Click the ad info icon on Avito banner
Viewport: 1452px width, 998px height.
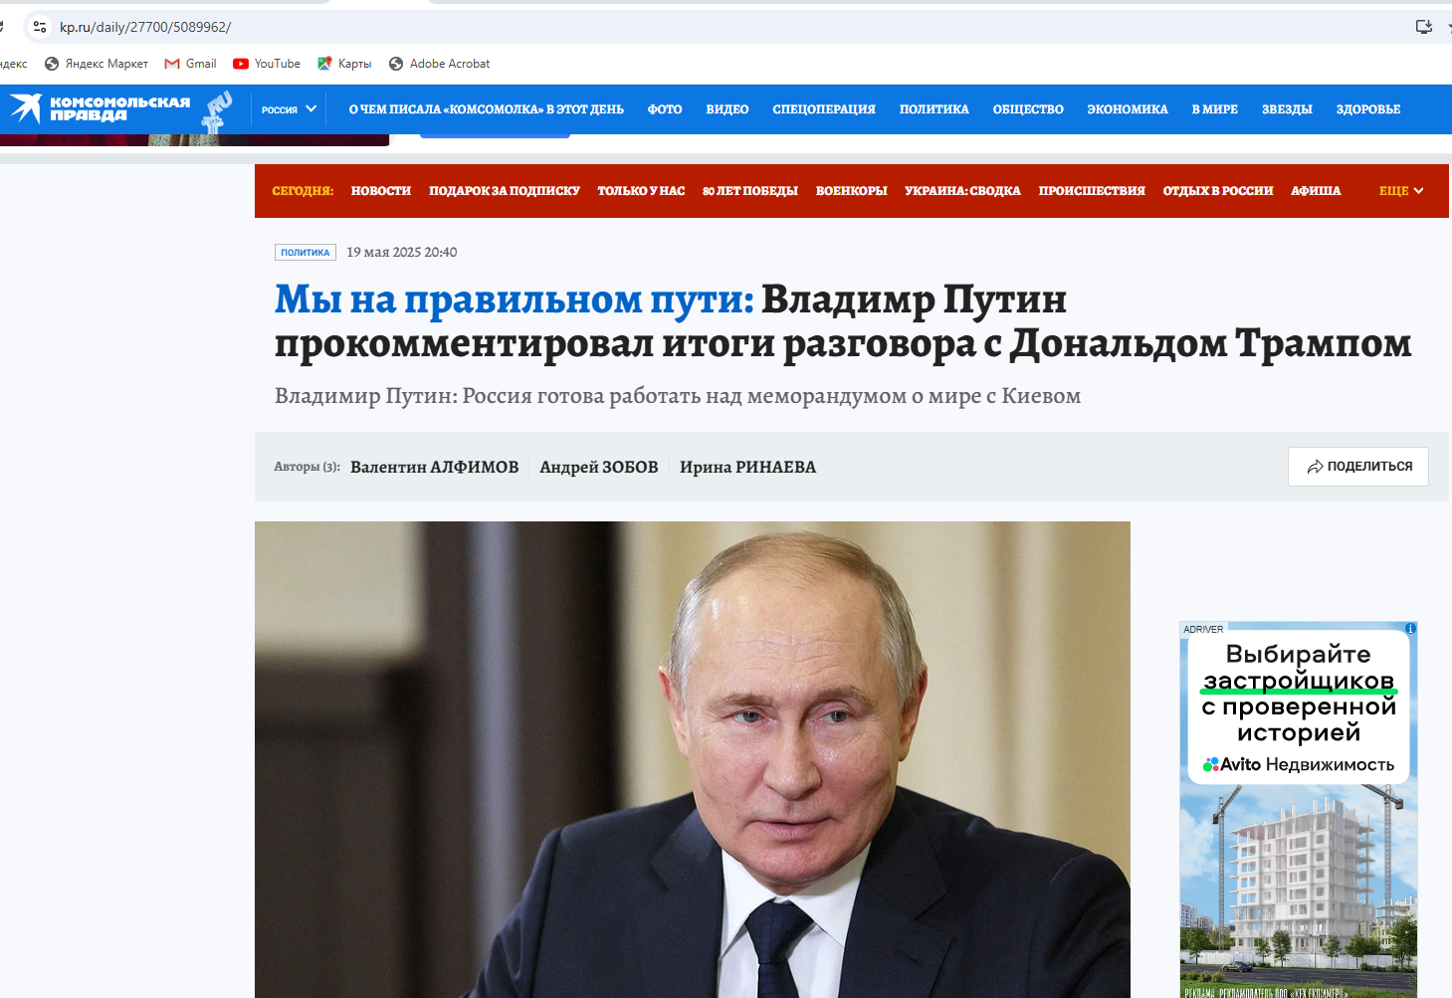(x=1410, y=629)
